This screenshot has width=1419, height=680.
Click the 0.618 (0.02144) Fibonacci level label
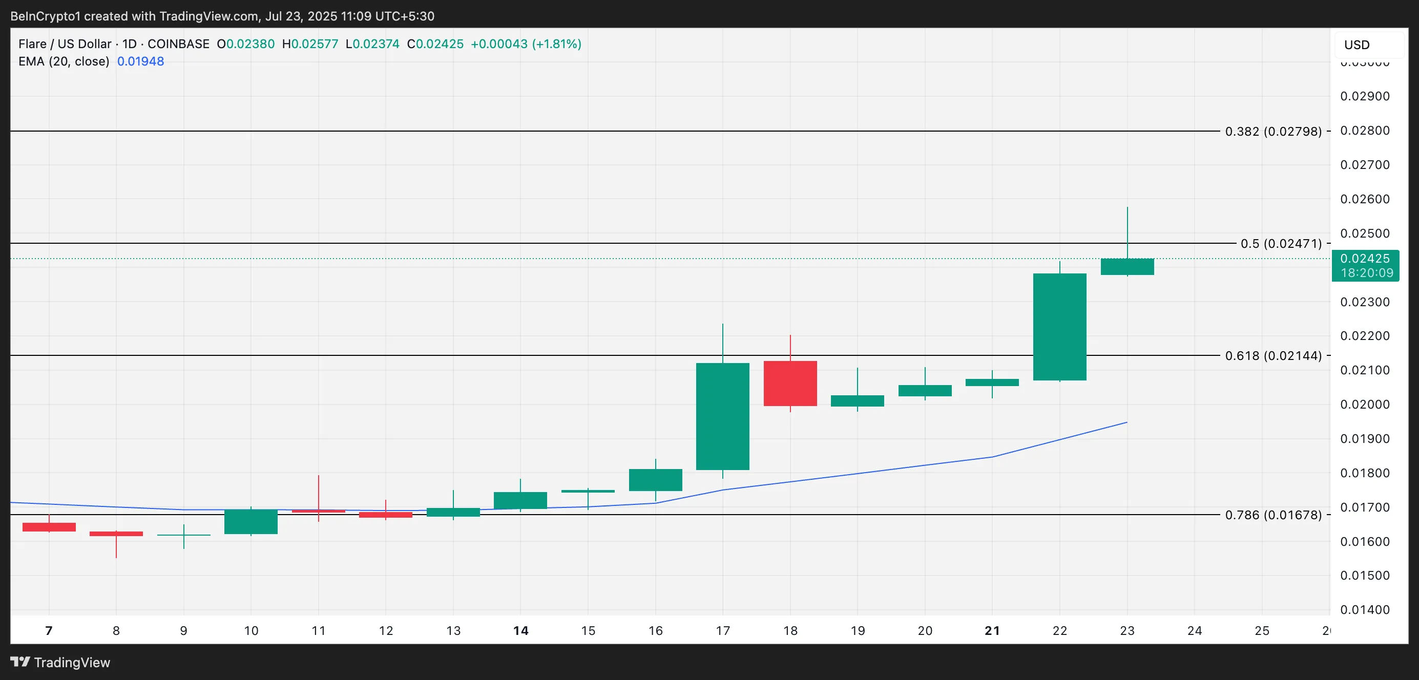click(1273, 356)
